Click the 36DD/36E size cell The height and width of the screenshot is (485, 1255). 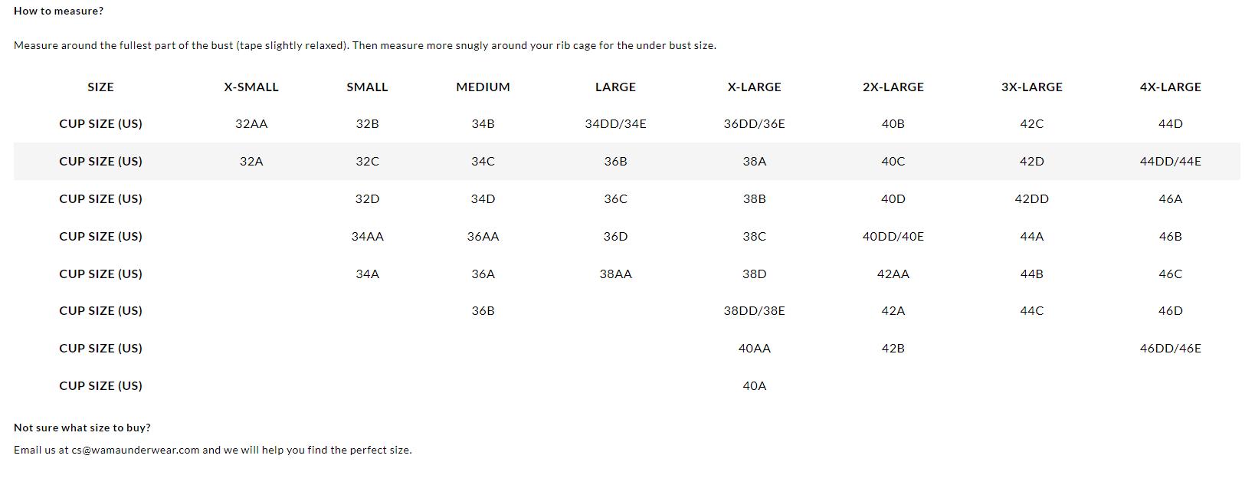pos(754,123)
